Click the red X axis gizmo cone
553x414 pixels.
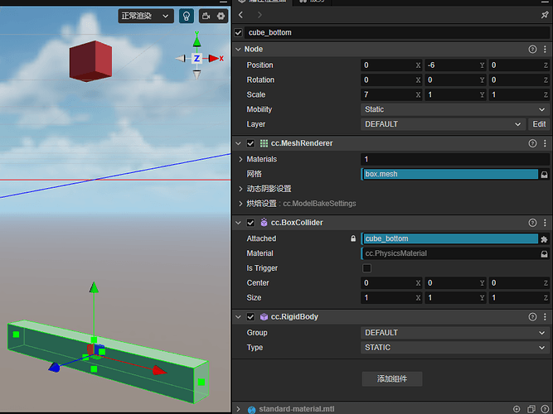214,59
